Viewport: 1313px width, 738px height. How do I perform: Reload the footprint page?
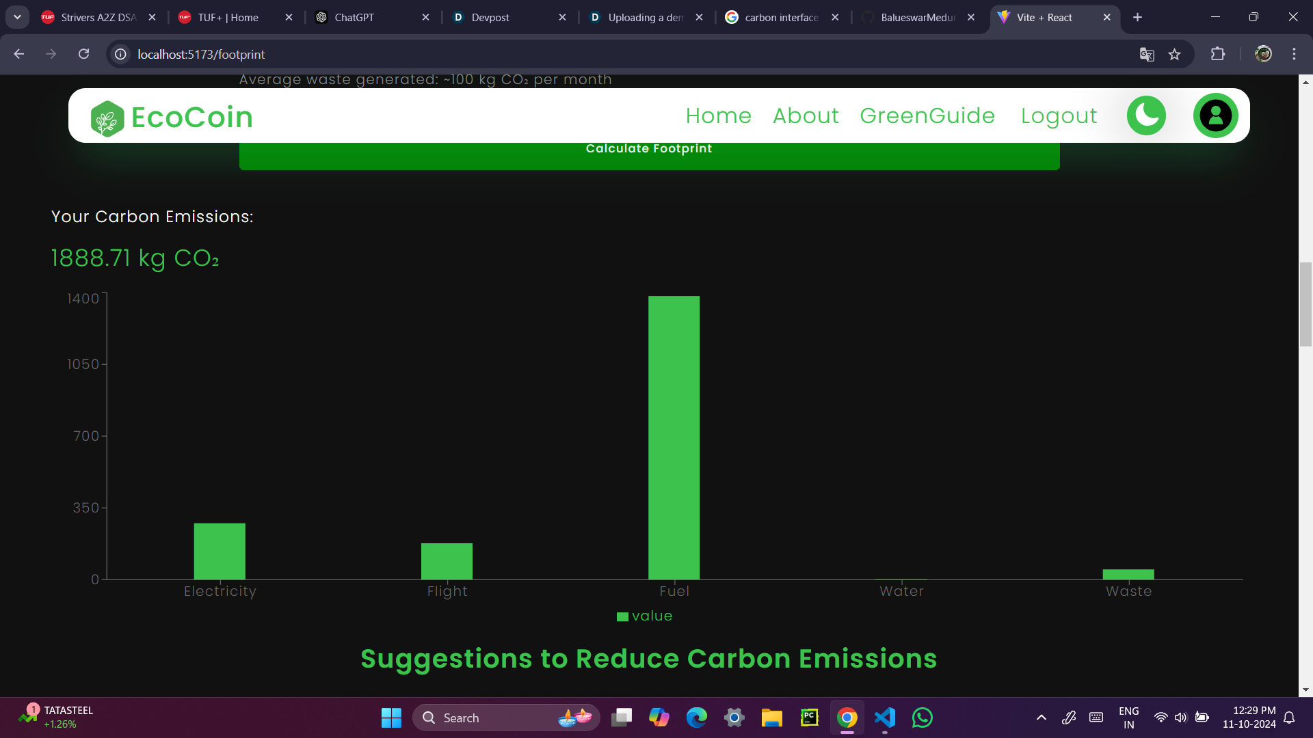[x=83, y=54]
